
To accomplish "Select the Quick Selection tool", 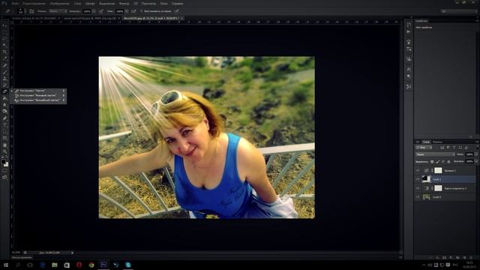I will coord(4,45).
